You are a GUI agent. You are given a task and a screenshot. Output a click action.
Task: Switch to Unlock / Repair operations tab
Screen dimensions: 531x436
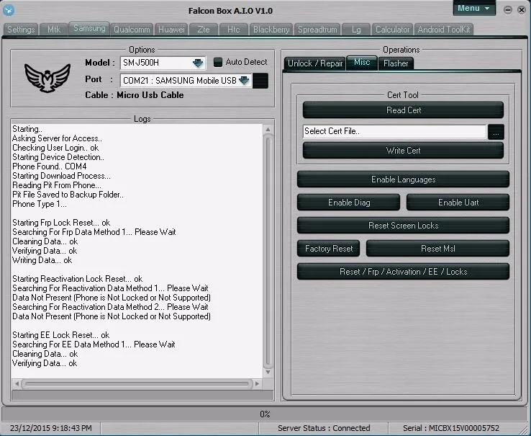click(315, 63)
